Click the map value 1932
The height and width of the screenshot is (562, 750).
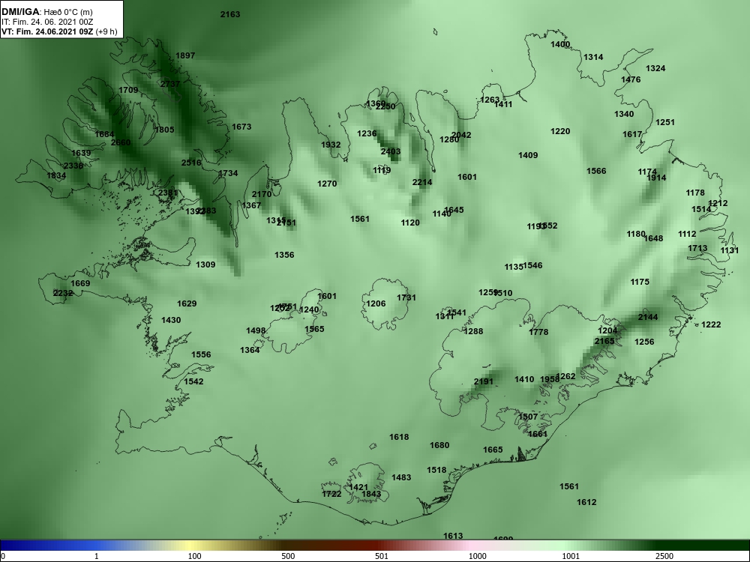(x=331, y=145)
